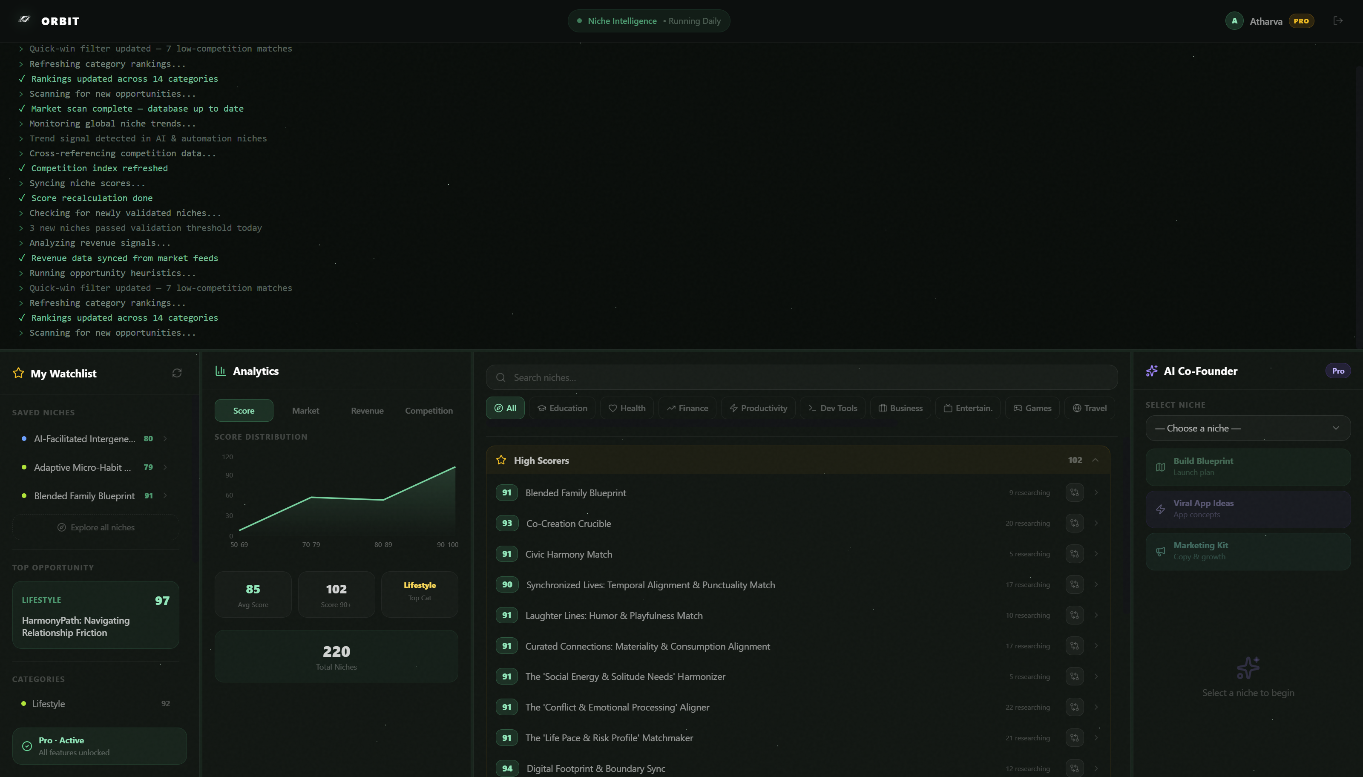Click the Orbit planet logo
This screenshot has width=1363, height=777.
(x=24, y=20)
